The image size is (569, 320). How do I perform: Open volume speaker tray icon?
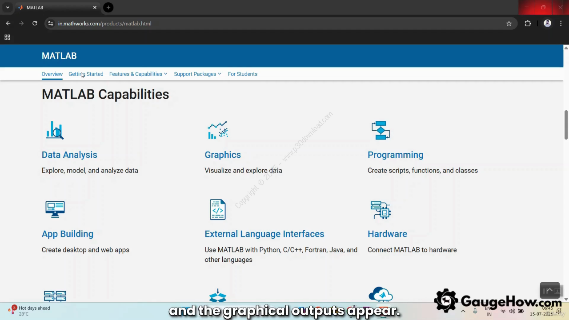click(512, 311)
